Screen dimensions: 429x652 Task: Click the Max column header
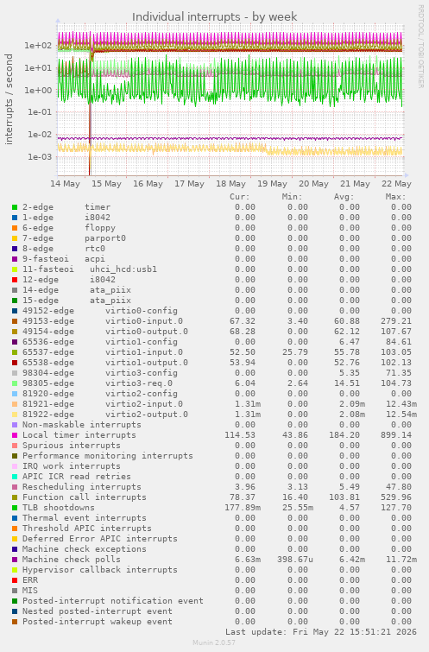[x=395, y=197]
